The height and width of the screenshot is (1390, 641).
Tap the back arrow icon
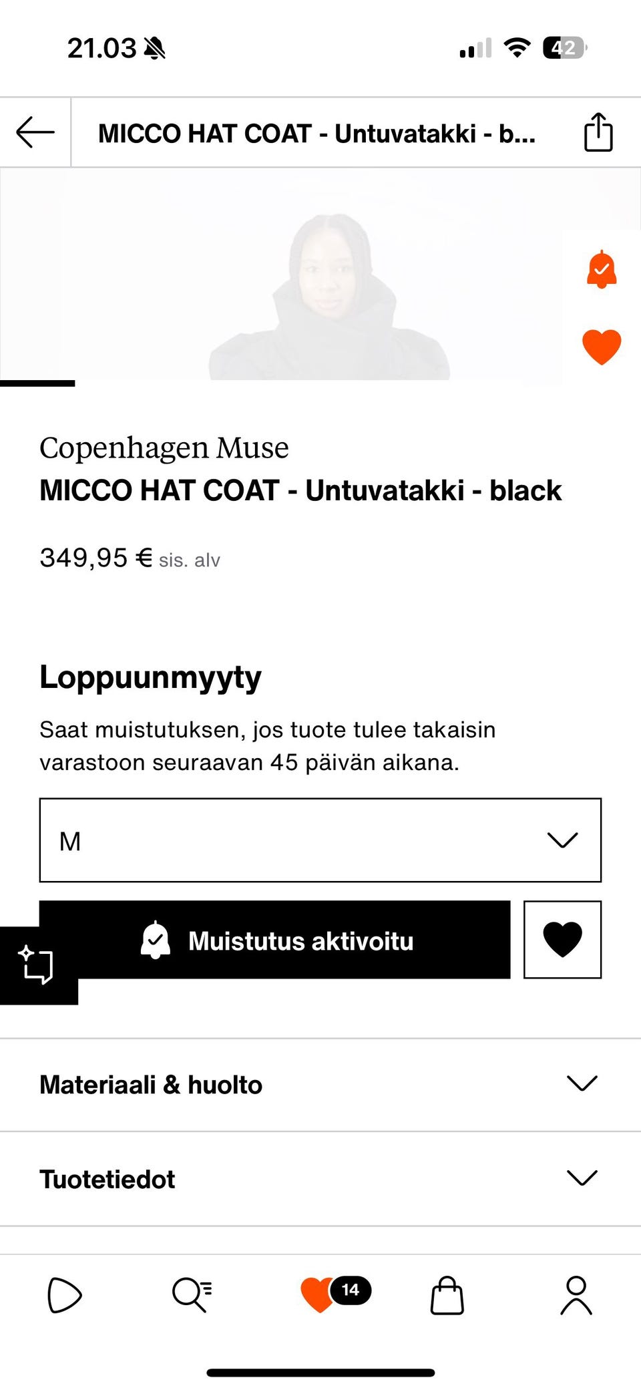coord(35,132)
